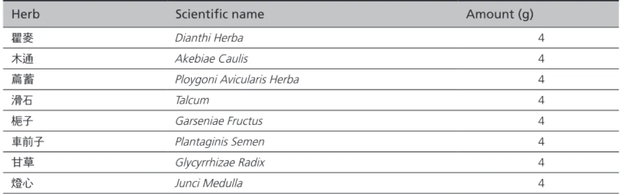624x194 pixels.
Task: Click the herb name 燈心
Action: point(22,183)
